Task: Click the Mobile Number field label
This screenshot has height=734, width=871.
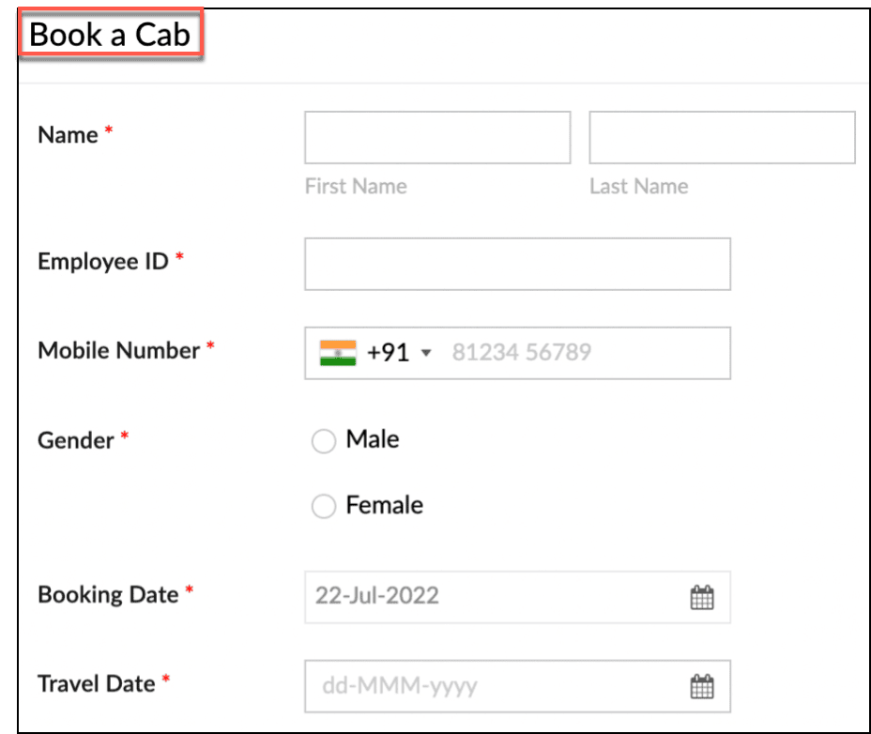Action: [119, 351]
